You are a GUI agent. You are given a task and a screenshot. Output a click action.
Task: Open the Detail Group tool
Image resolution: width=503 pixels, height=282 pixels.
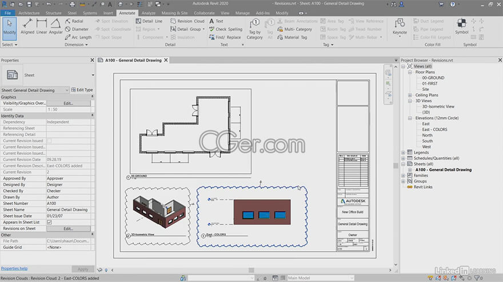click(187, 29)
